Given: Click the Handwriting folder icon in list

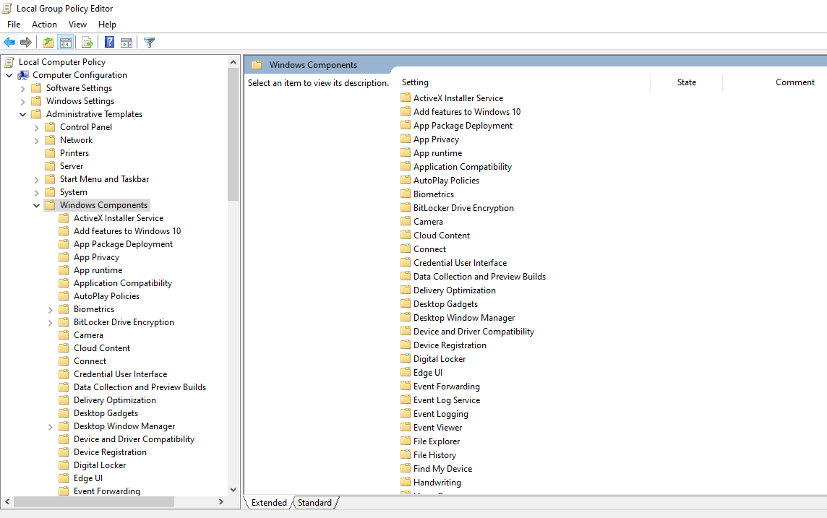Looking at the screenshot, I should (x=405, y=482).
